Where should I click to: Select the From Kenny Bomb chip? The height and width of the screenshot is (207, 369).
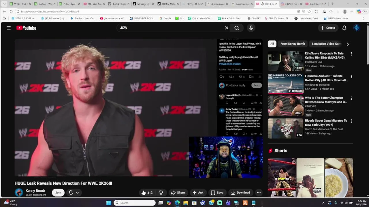[293, 44]
